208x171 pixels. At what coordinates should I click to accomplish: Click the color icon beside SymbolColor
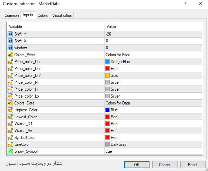click(x=10, y=138)
